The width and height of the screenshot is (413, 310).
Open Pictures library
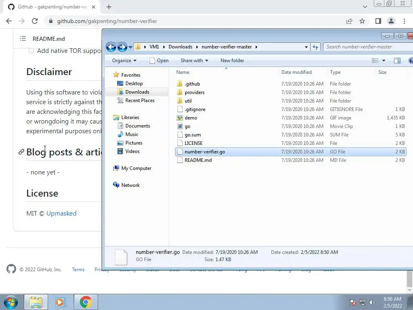pos(133,142)
